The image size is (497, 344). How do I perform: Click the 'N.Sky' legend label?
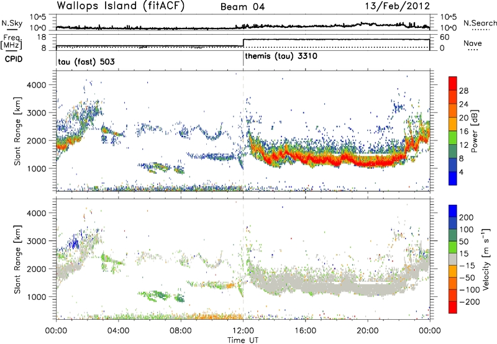coord(12,23)
